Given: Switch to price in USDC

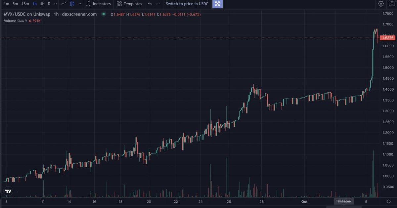Looking at the screenshot, I should point(187,4).
